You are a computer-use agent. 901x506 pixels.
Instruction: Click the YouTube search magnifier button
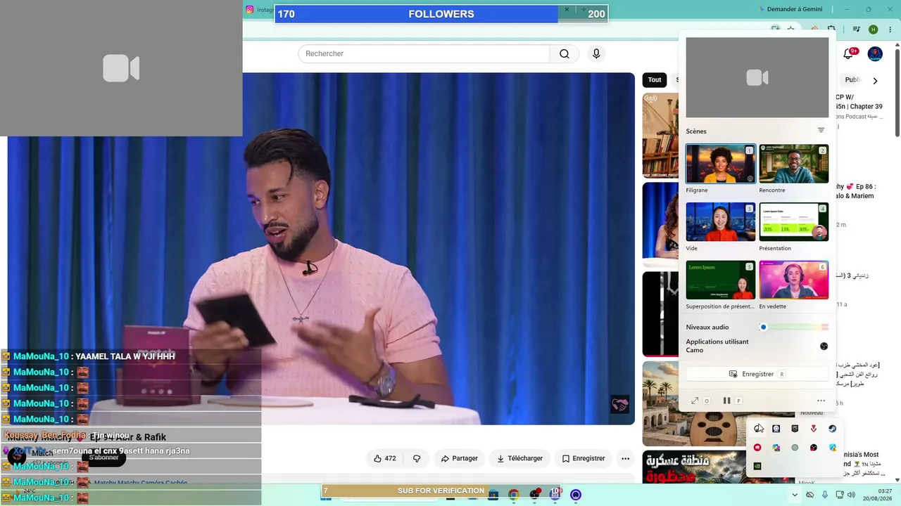[565, 54]
